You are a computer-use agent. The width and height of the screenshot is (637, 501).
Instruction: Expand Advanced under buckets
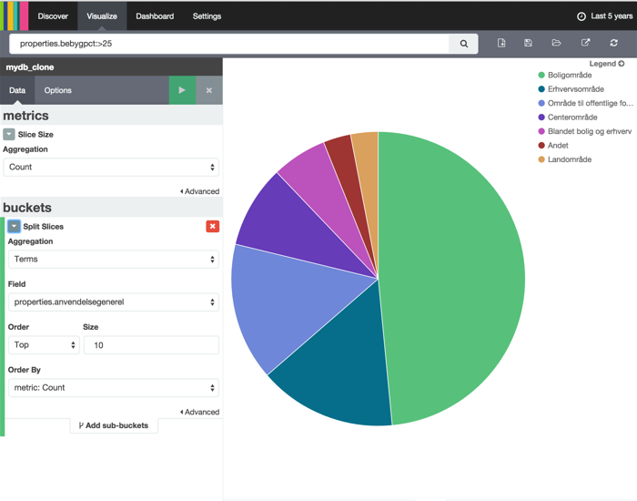[199, 412]
